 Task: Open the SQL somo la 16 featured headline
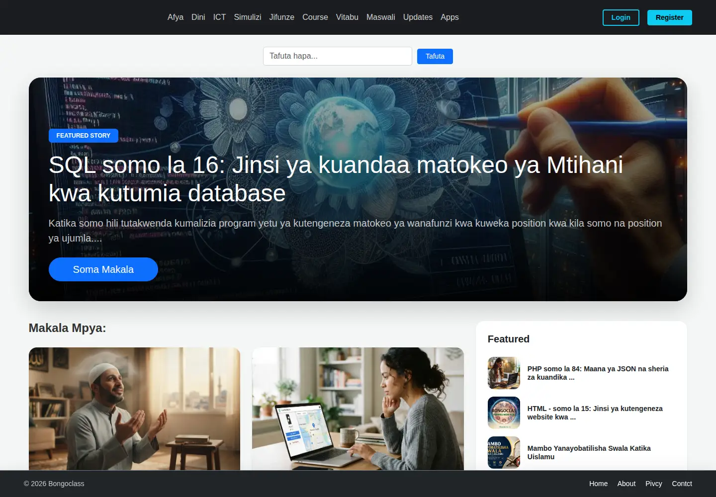click(336, 179)
